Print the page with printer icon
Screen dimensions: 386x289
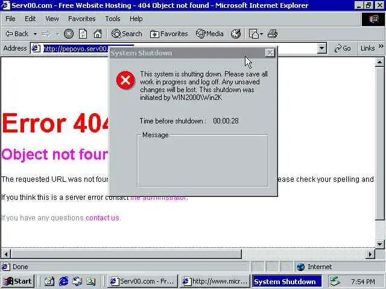pyautogui.click(x=272, y=34)
